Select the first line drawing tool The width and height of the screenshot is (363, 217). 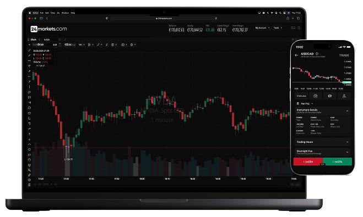29,50
